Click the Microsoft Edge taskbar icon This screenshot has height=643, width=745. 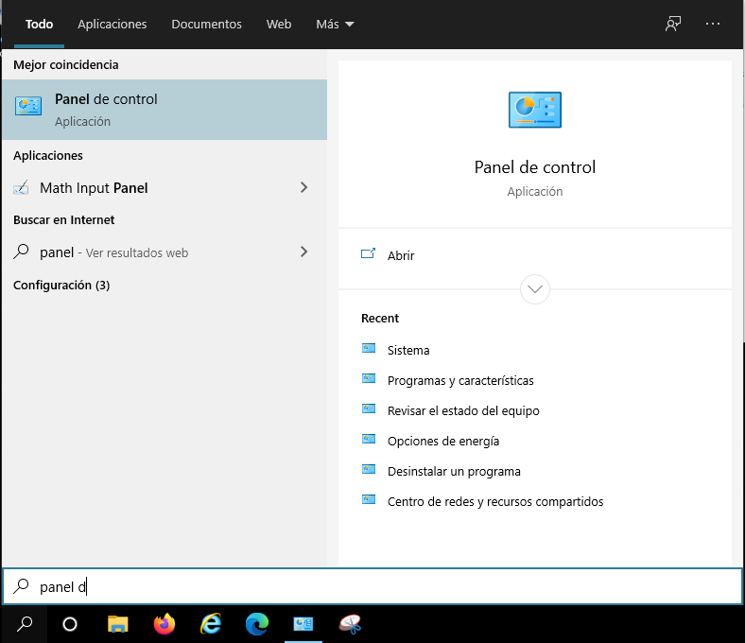(256, 624)
